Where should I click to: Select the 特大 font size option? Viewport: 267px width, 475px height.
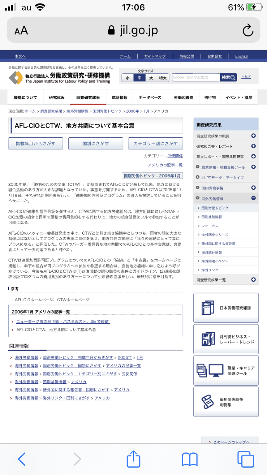click(x=163, y=78)
